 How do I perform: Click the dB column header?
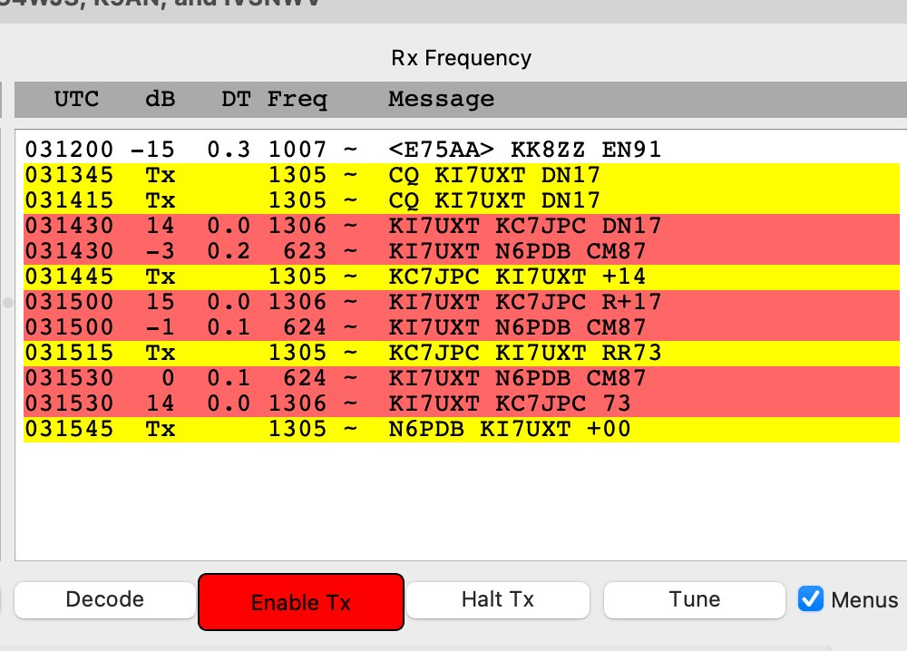point(159,100)
